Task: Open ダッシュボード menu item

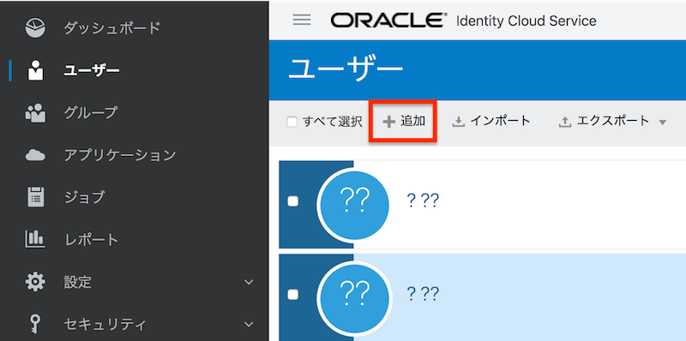Action: (x=112, y=28)
